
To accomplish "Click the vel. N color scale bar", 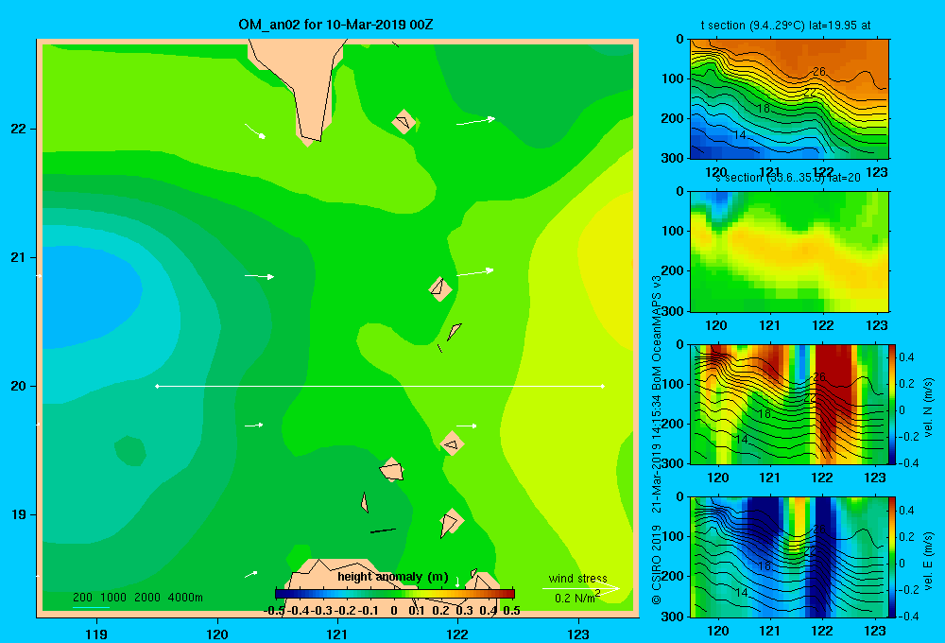I will tap(893, 404).
